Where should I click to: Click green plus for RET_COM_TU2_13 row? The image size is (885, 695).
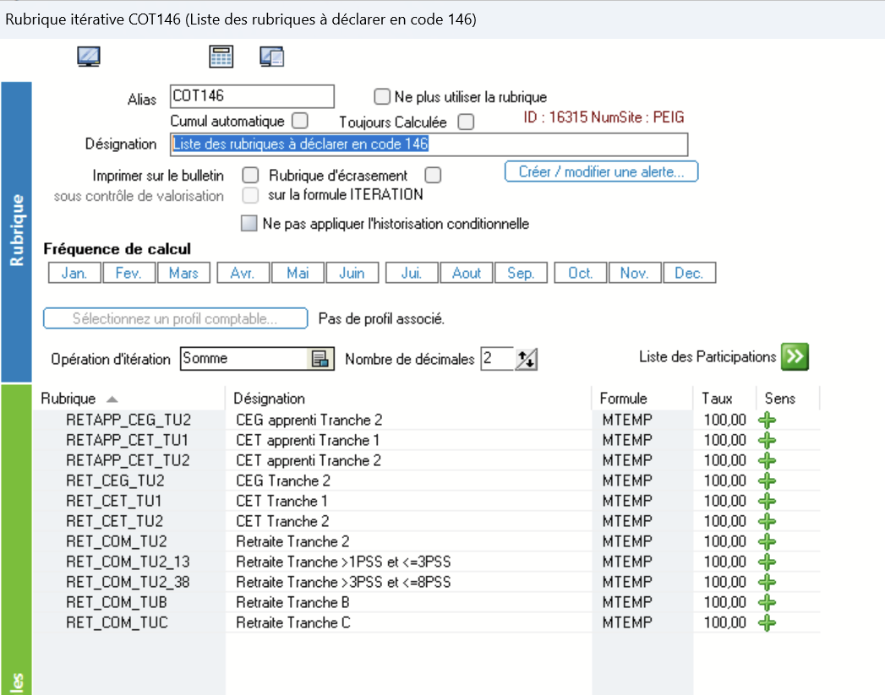click(767, 562)
